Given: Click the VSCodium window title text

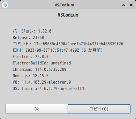Looking at the screenshot, I should tap(64, 5).
